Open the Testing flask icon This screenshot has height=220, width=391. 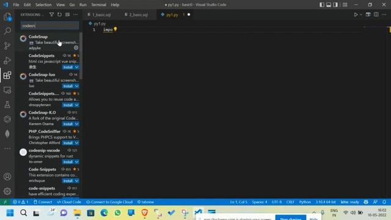click(7, 105)
